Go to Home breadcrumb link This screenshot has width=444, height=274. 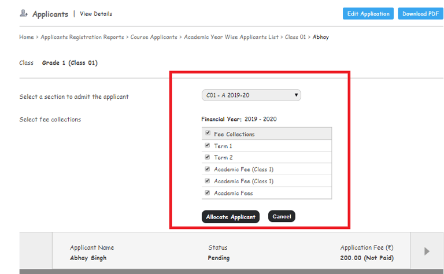point(27,37)
